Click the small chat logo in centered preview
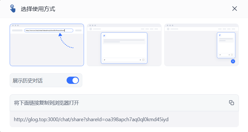Image resolution: width=248 pixels, height=132 pixels. 104,36
